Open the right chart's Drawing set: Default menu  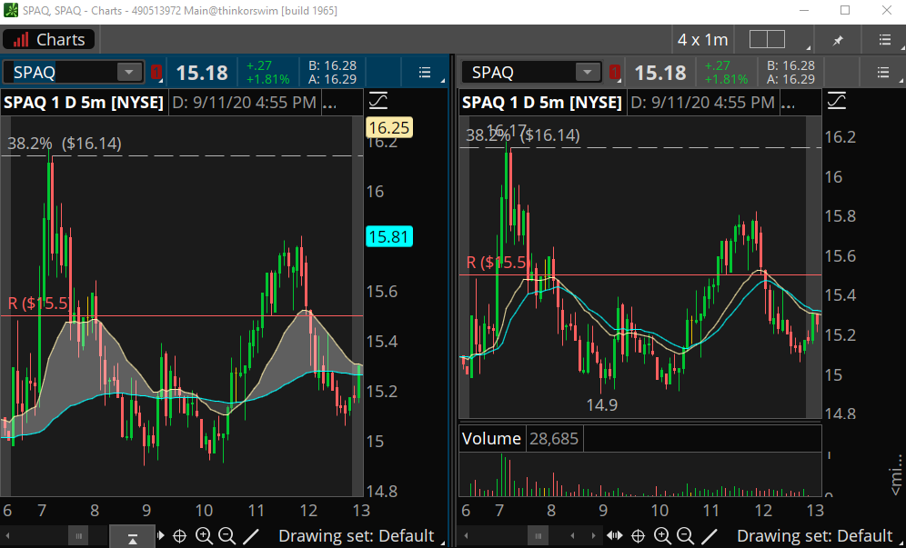815,536
